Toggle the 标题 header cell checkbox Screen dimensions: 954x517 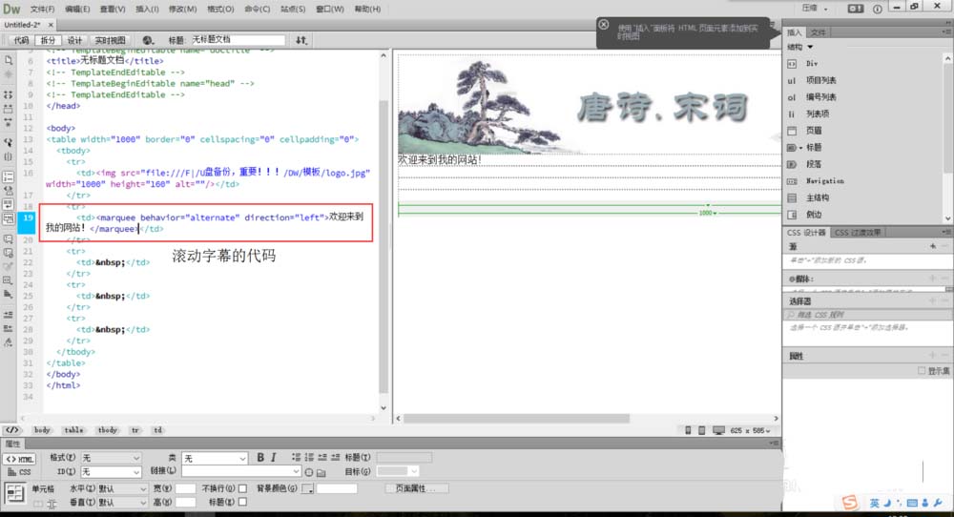click(242, 502)
